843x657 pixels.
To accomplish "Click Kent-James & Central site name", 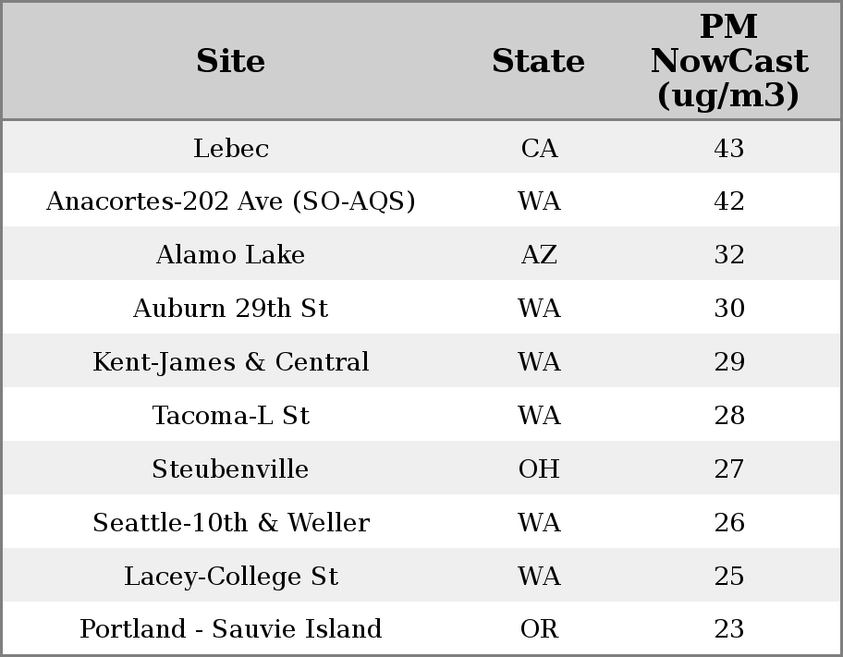I will 230,362.
